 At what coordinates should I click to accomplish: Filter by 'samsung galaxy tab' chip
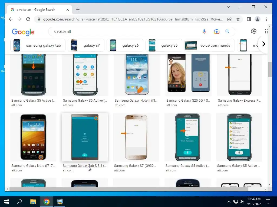38,45
